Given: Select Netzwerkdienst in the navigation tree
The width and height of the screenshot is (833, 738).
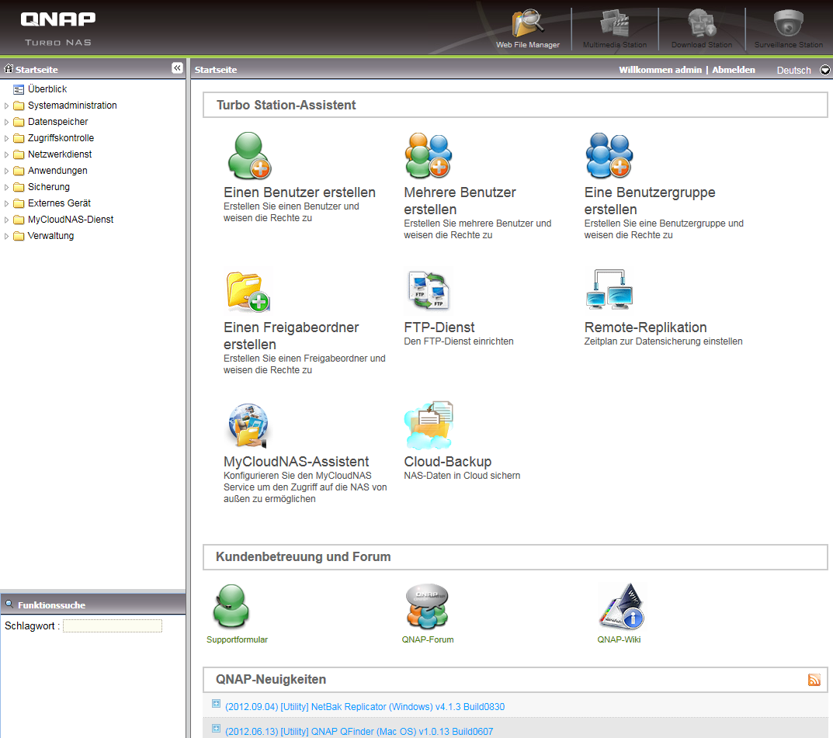Looking at the screenshot, I should (60, 154).
